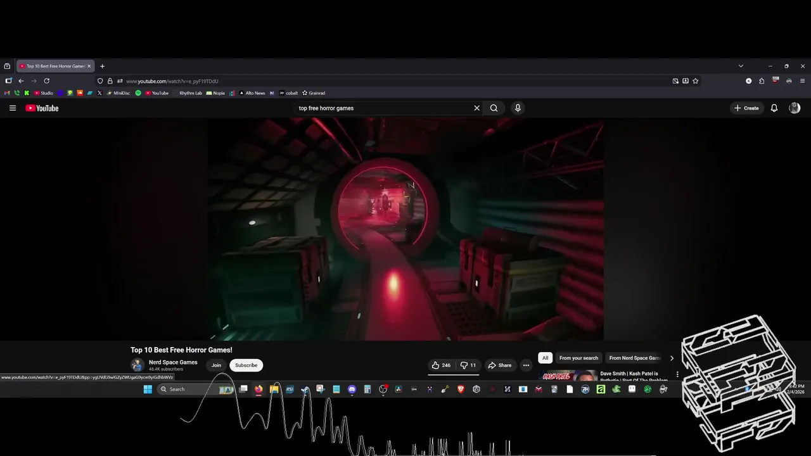Screen dimensions: 811x456
Task: Open YouTube notifications bell
Action: pyautogui.click(x=774, y=108)
